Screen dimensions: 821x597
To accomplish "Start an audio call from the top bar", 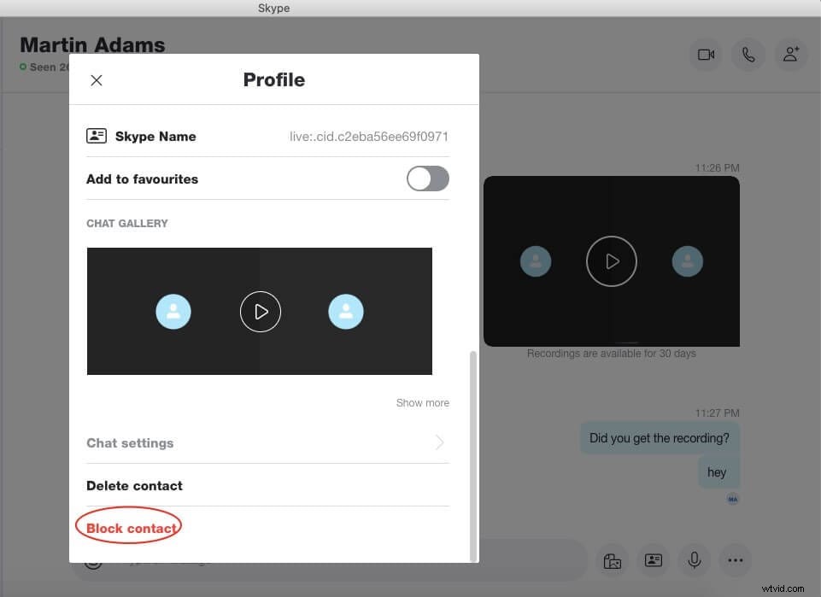I will click(x=748, y=54).
